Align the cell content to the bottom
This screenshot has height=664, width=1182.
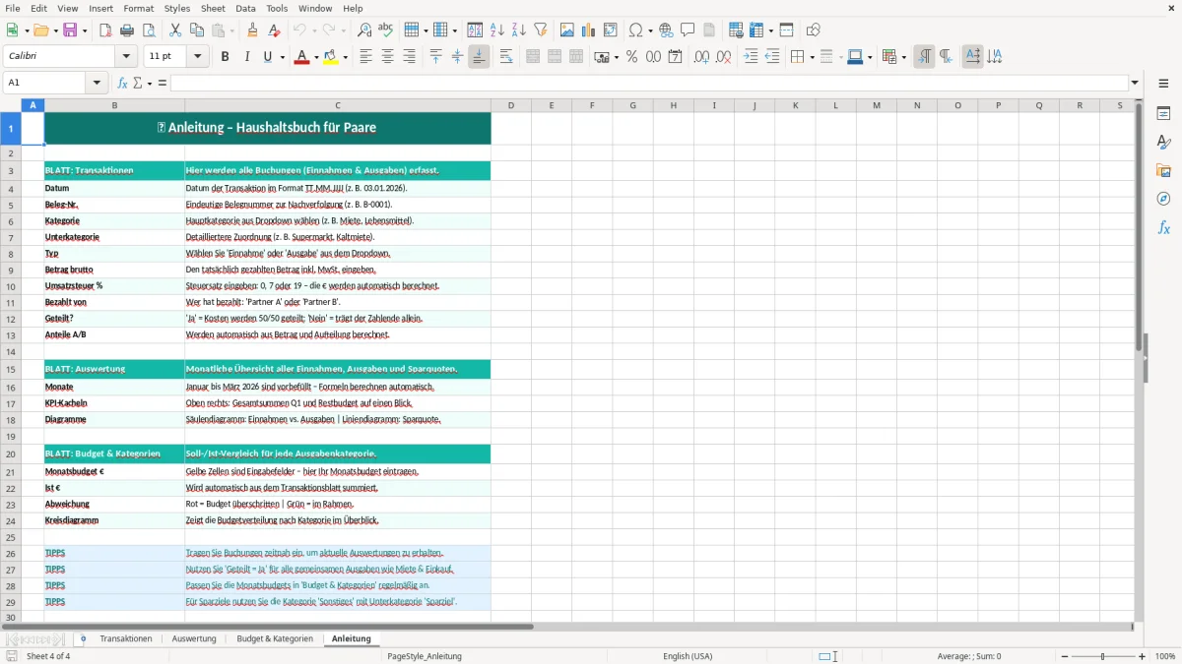click(479, 57)
